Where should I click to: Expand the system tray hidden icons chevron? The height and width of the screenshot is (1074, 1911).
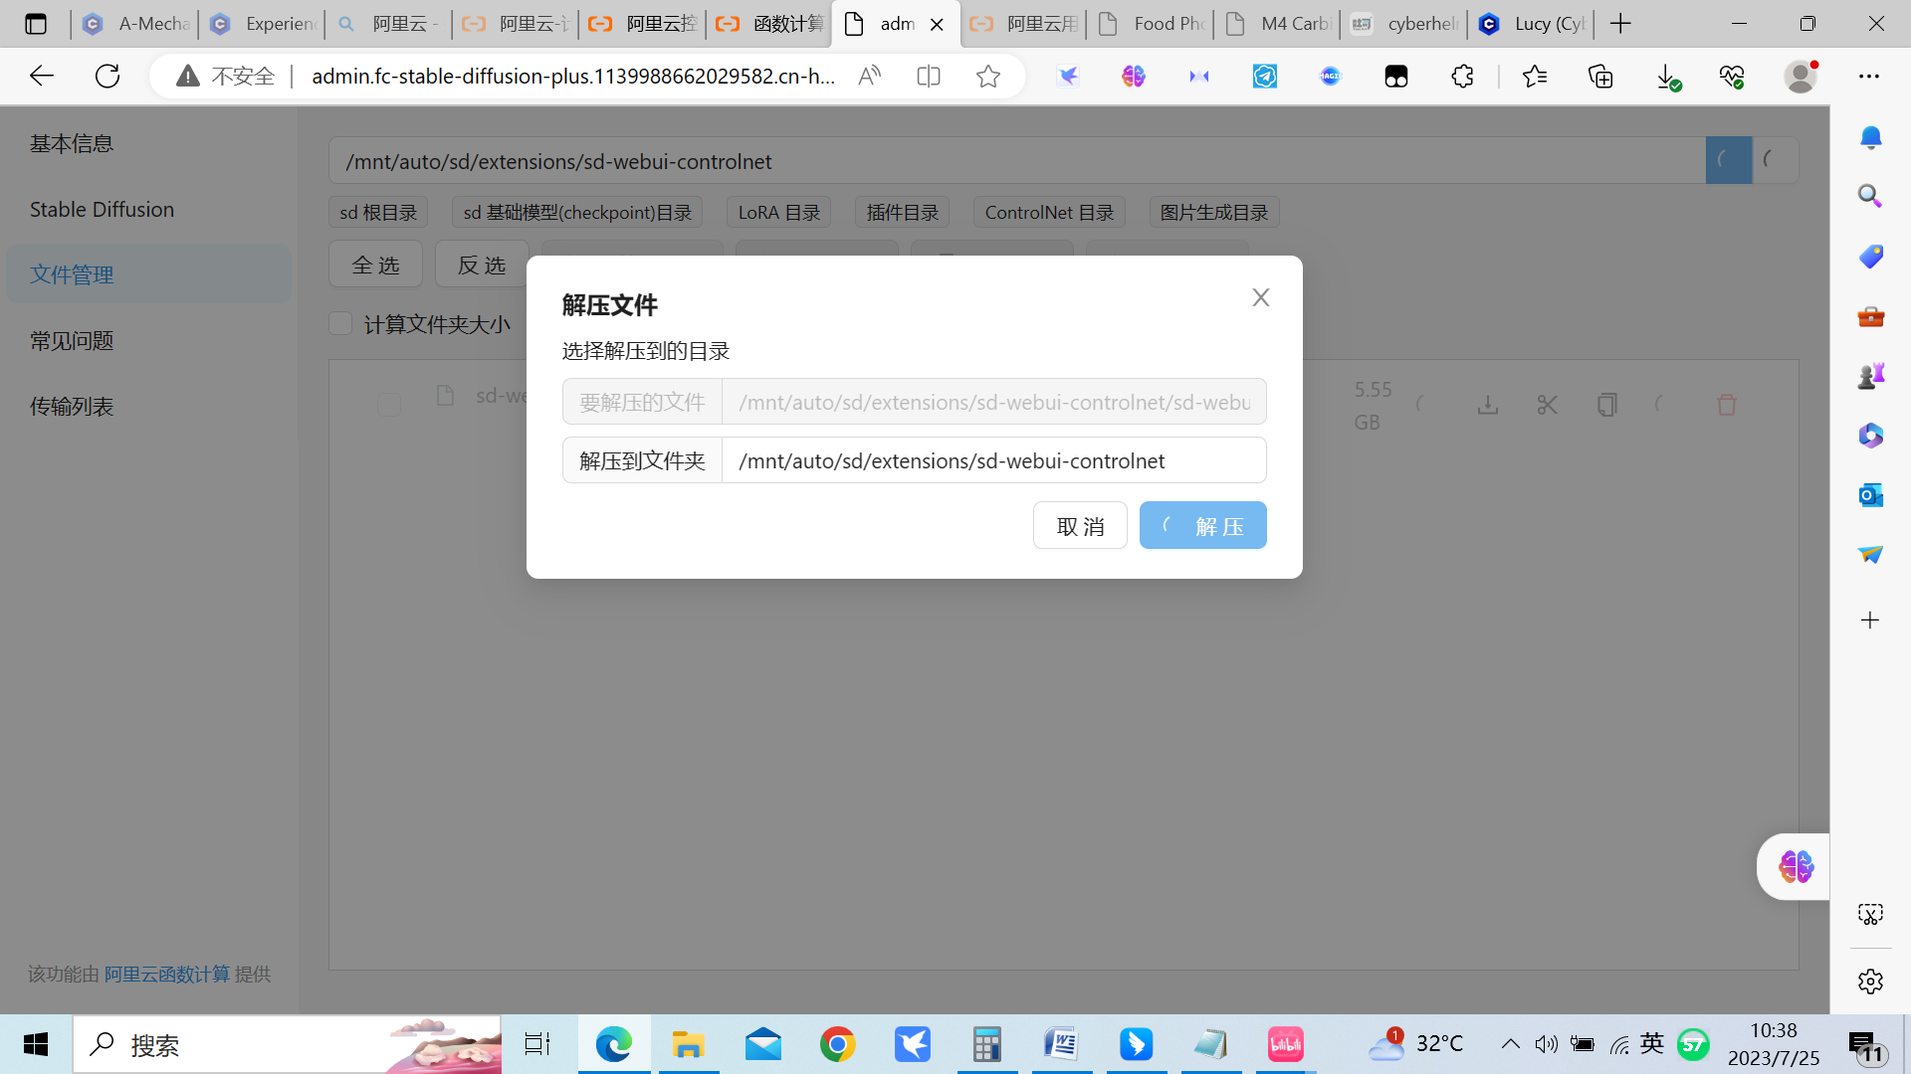pyautogui.click(x=1510, y=1043)
